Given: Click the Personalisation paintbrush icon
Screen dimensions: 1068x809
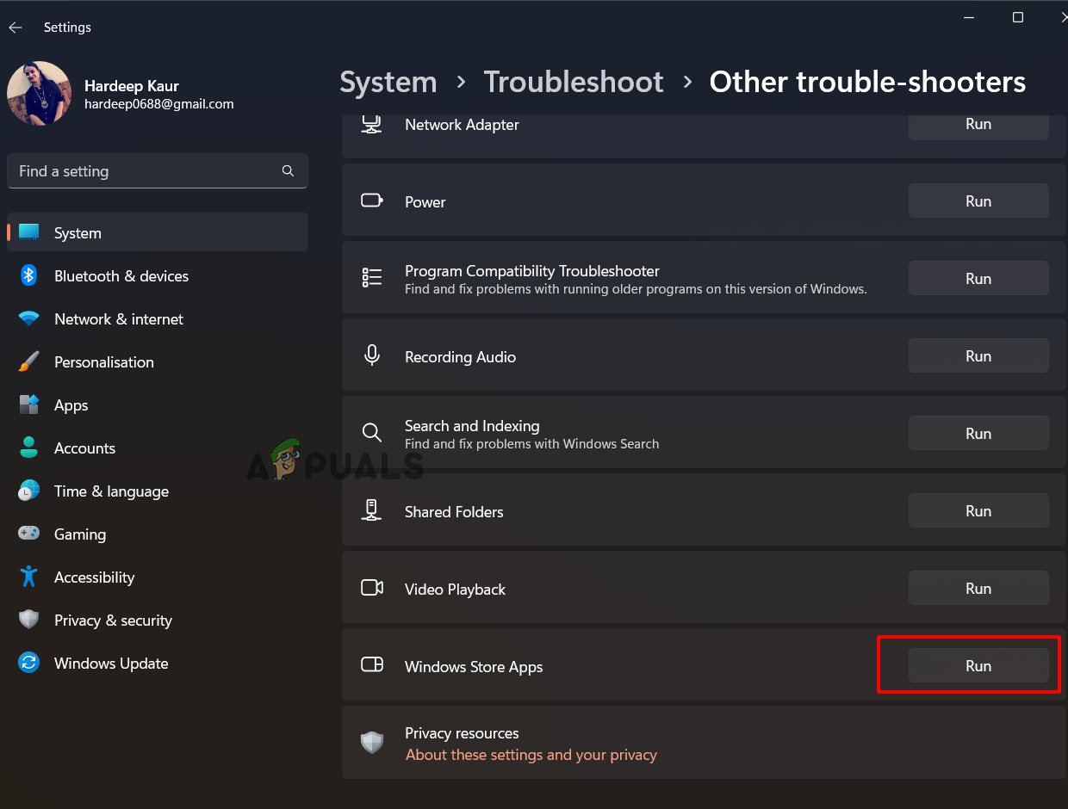Looking at the screenshot, I should pos(28,361).
